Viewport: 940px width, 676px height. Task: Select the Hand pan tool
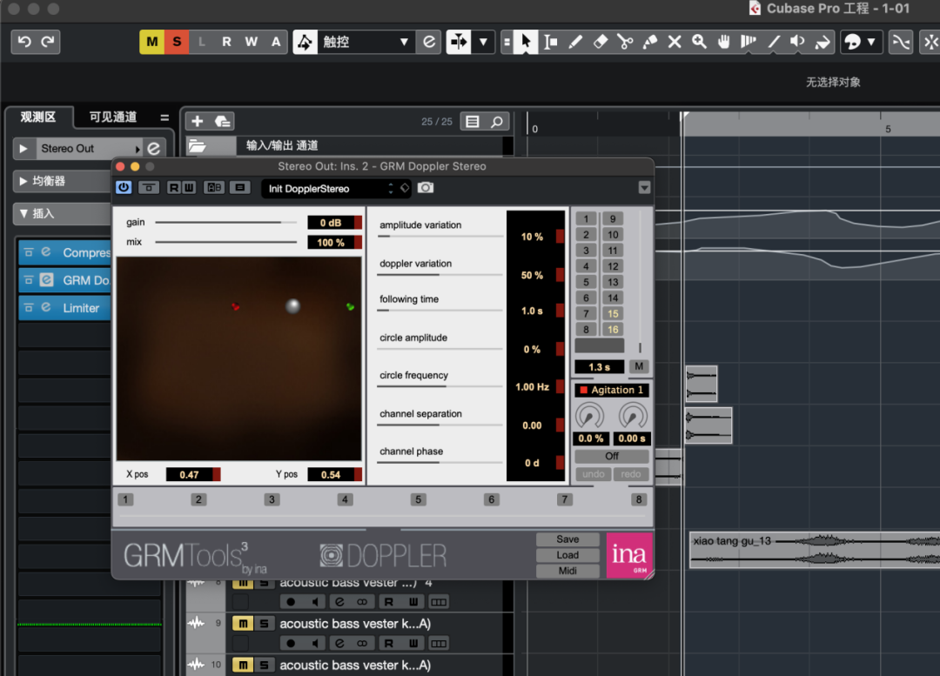coord(724,42)
